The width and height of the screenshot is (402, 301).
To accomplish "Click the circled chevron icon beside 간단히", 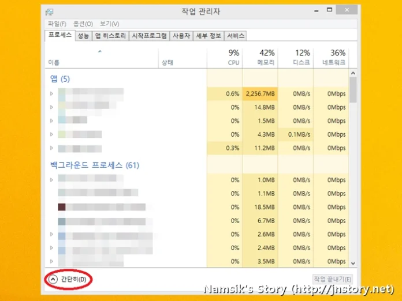I will (x=53, y=279).
